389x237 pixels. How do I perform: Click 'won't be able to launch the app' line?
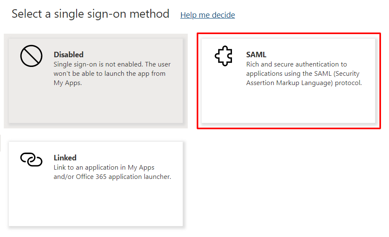109,74
